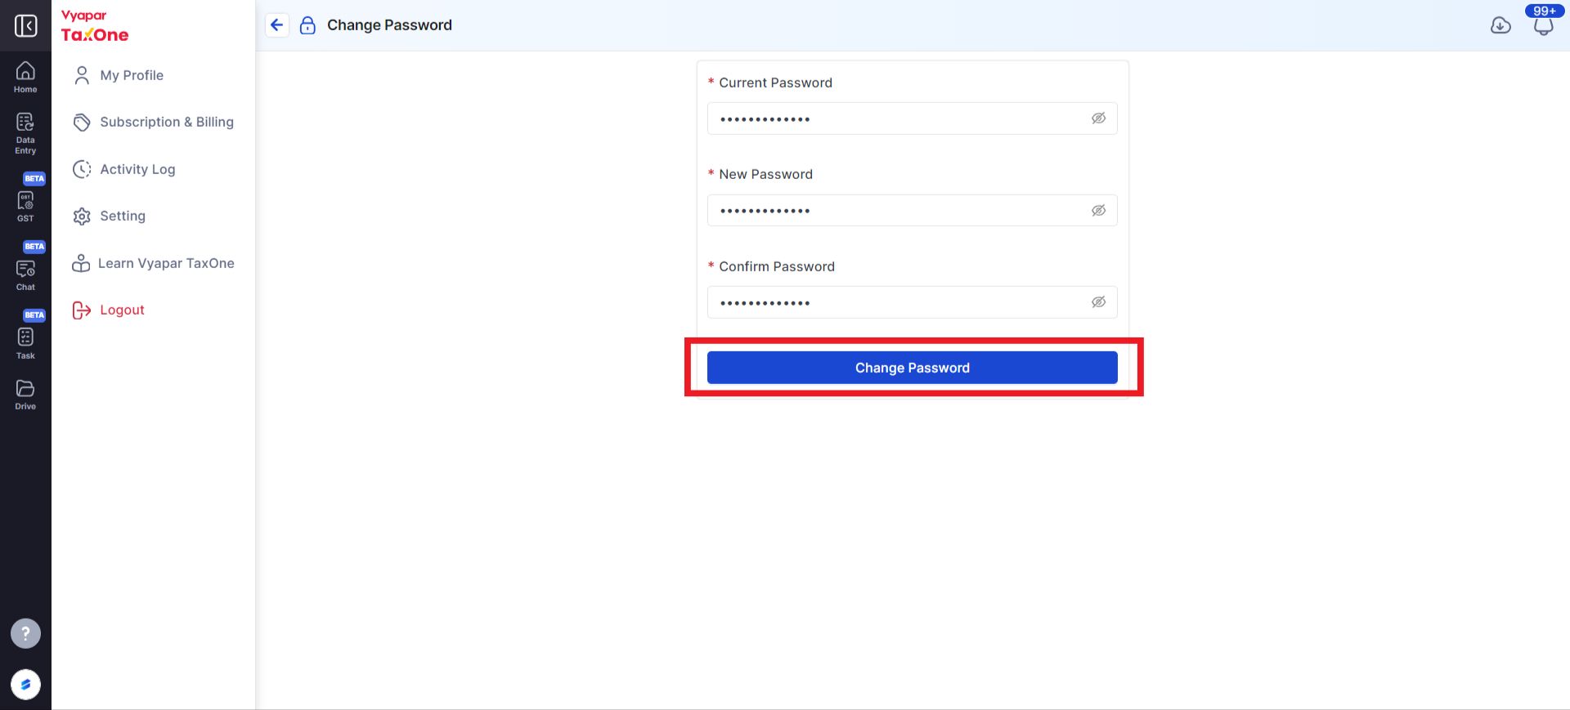Open Learn Vyapar TaxOne menu item

pyautogui.click(x=166, y=263)
